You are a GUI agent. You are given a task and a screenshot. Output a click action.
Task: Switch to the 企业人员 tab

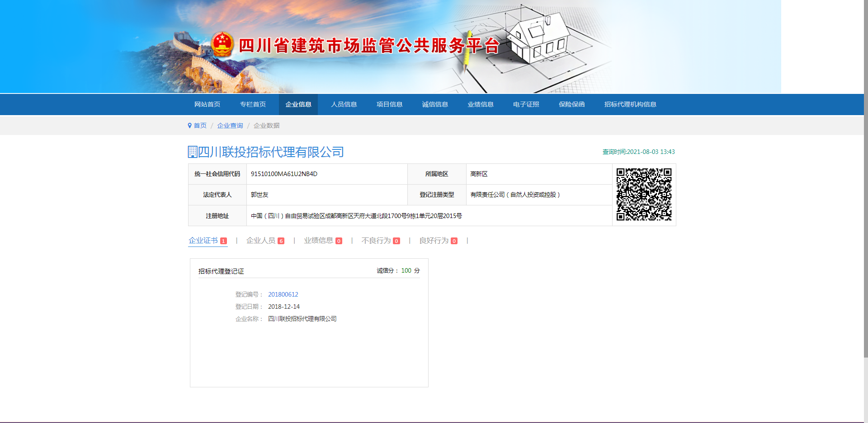[x=261, y=241]
